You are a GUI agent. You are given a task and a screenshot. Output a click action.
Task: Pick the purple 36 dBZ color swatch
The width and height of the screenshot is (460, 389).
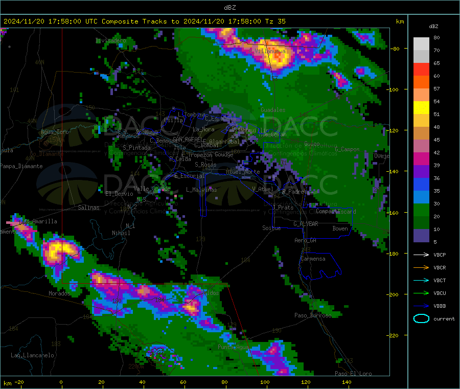pyautogui.click(x=421, y=172)
